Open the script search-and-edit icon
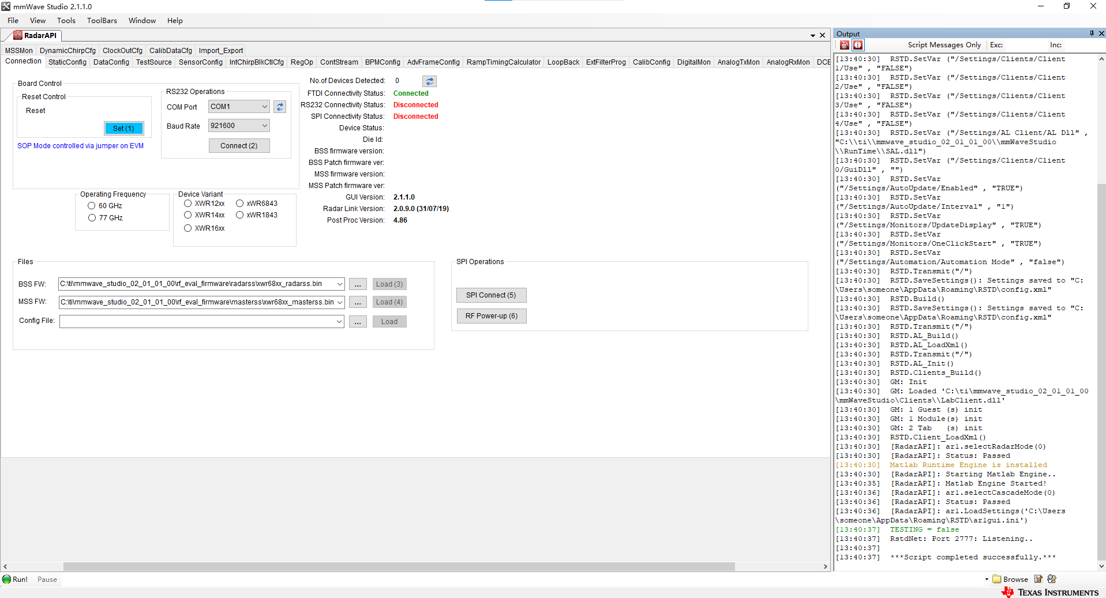This screenshot has width=1106, height=598. (1052, 579)
